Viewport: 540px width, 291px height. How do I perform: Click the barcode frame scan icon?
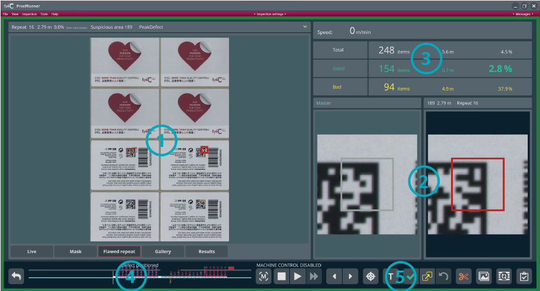pos(504,276)
